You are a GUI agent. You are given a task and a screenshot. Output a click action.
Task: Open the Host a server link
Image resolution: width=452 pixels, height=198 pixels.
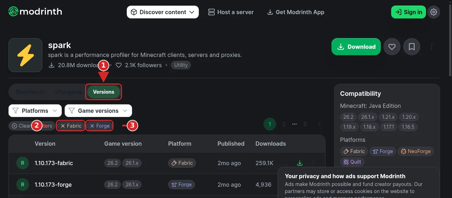tap(231, 12)
